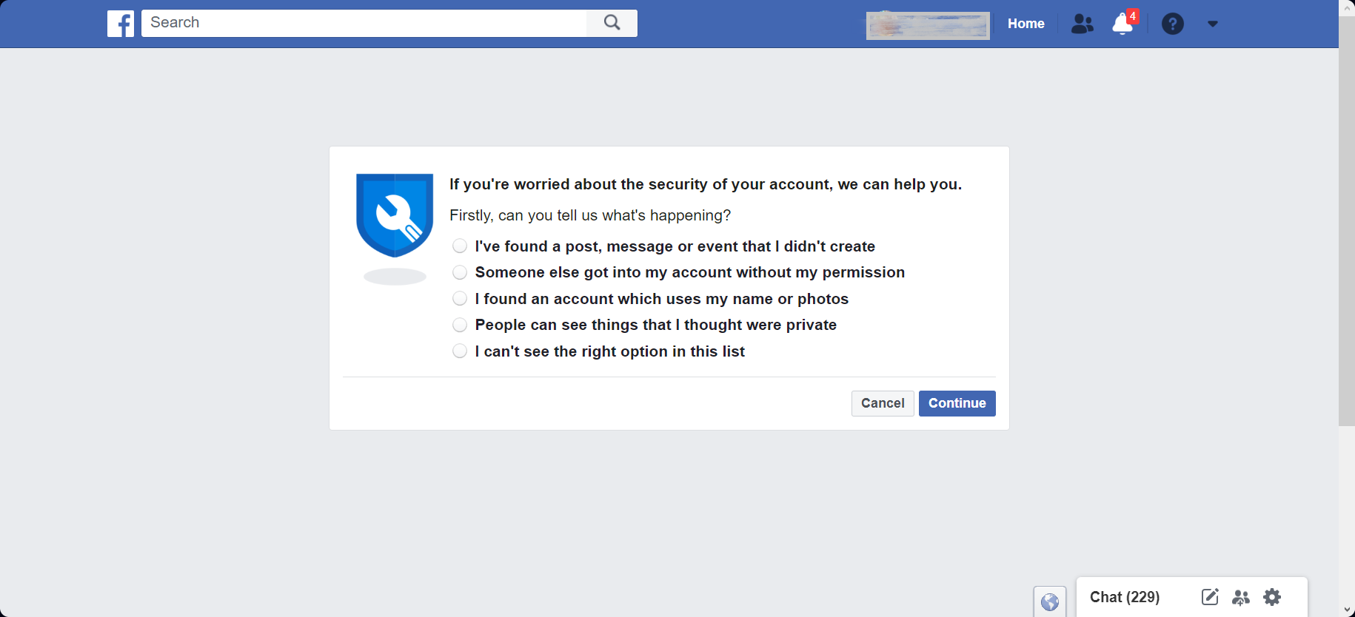Click your profile name in the top bar

point(927,24)
